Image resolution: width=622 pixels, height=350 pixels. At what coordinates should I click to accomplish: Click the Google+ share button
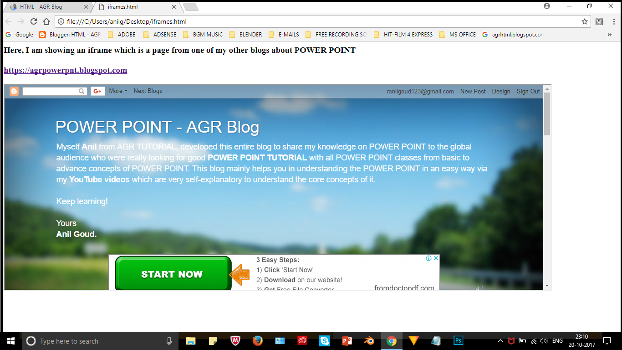click(98, 91)
